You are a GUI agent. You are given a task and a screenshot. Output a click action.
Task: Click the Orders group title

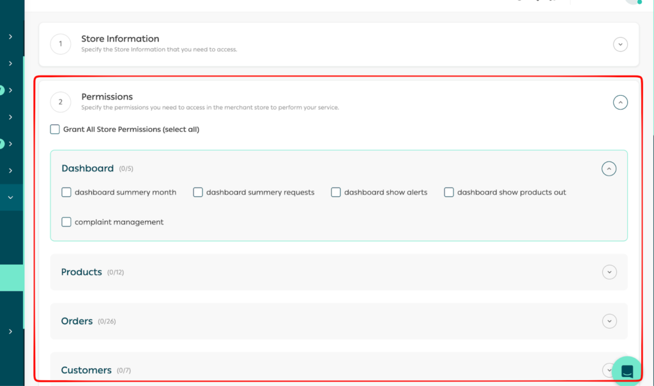pyautogui.click(x=77, y=322)
